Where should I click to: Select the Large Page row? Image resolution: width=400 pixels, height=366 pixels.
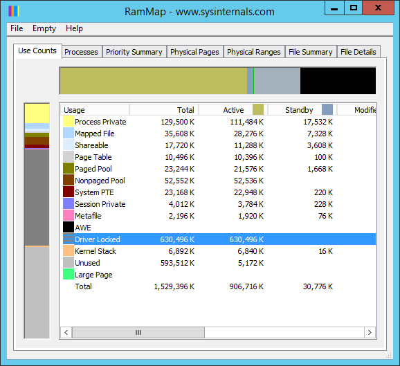click(218, 275)
